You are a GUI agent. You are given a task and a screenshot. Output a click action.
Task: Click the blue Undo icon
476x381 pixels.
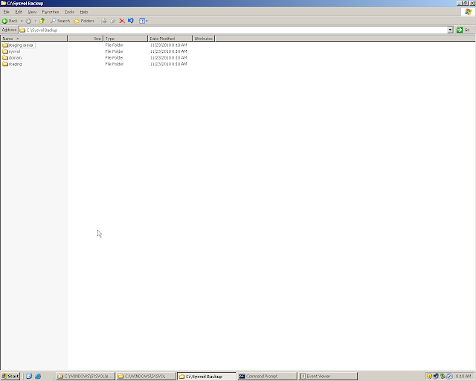[x=131, y=21]
